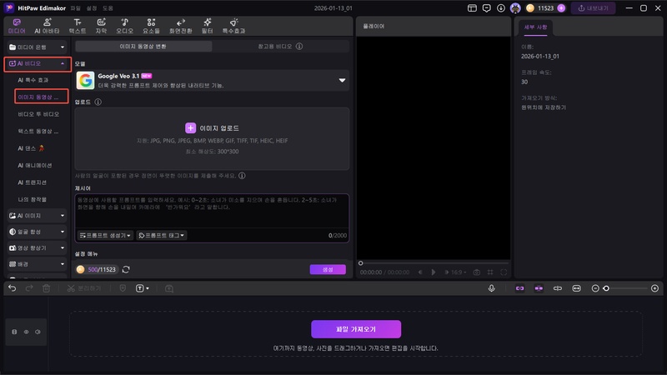667x375 pixels.
Task: Open the 미디어 tab in the top toolbar
Action: pos(17,26)
